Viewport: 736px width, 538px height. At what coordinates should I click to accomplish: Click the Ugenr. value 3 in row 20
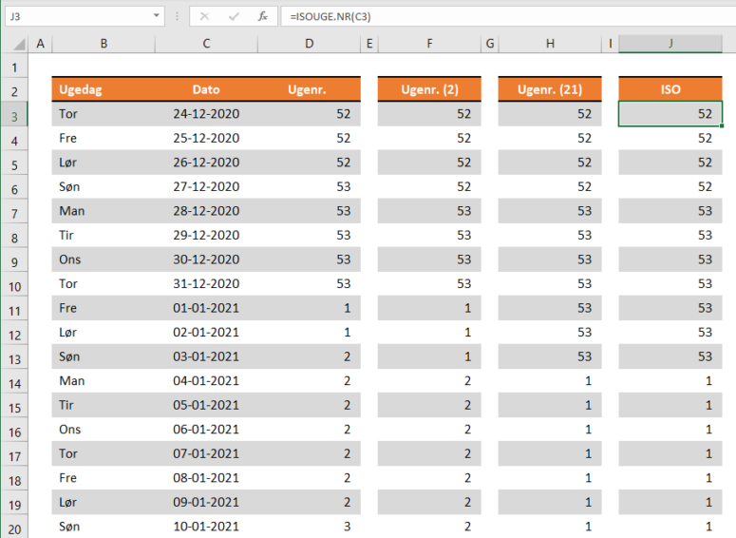tap(310, 527)
